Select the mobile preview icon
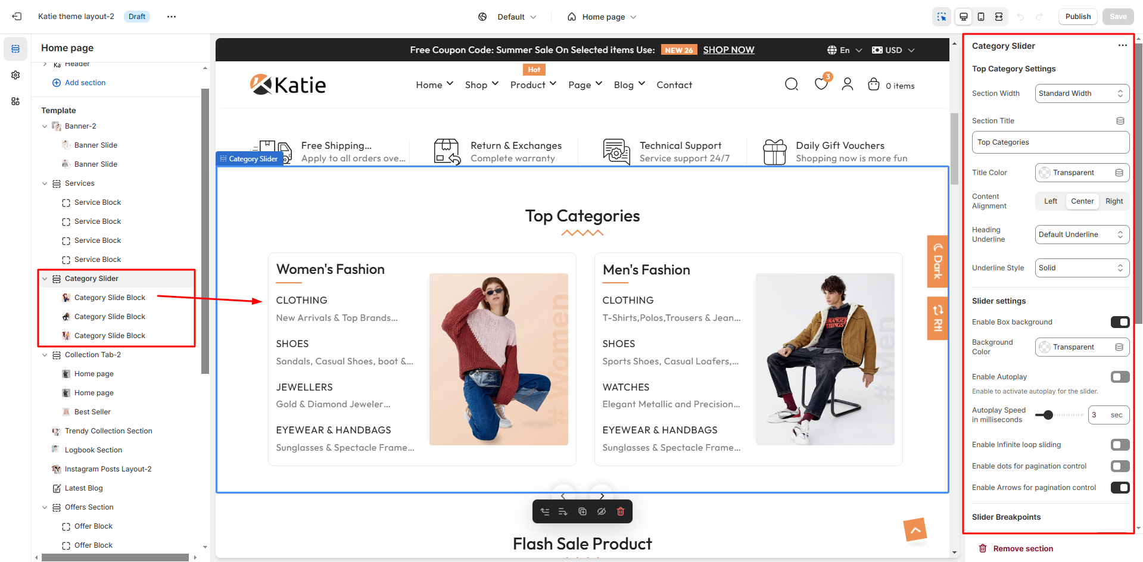Image resolution: width=1143 pixels, height=562 pixels. [x=981, y=17]
